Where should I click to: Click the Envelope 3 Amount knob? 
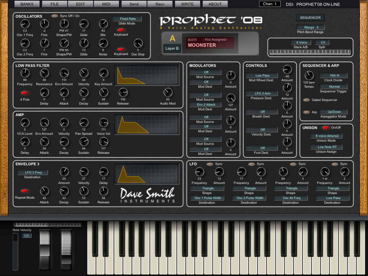pos(64,171)
